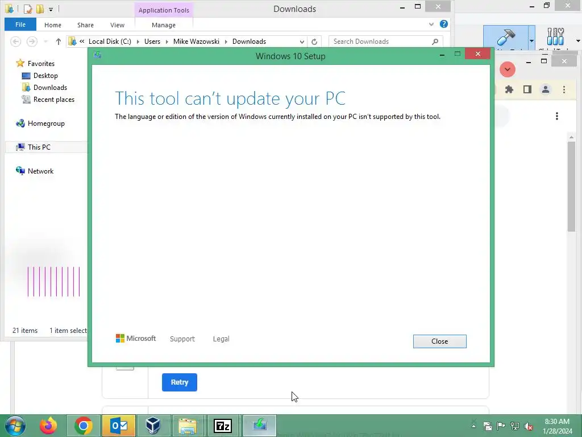Screen dimensions: 582x437
Task: Open Outlook from the taskbar
Action: pos(119,426)
